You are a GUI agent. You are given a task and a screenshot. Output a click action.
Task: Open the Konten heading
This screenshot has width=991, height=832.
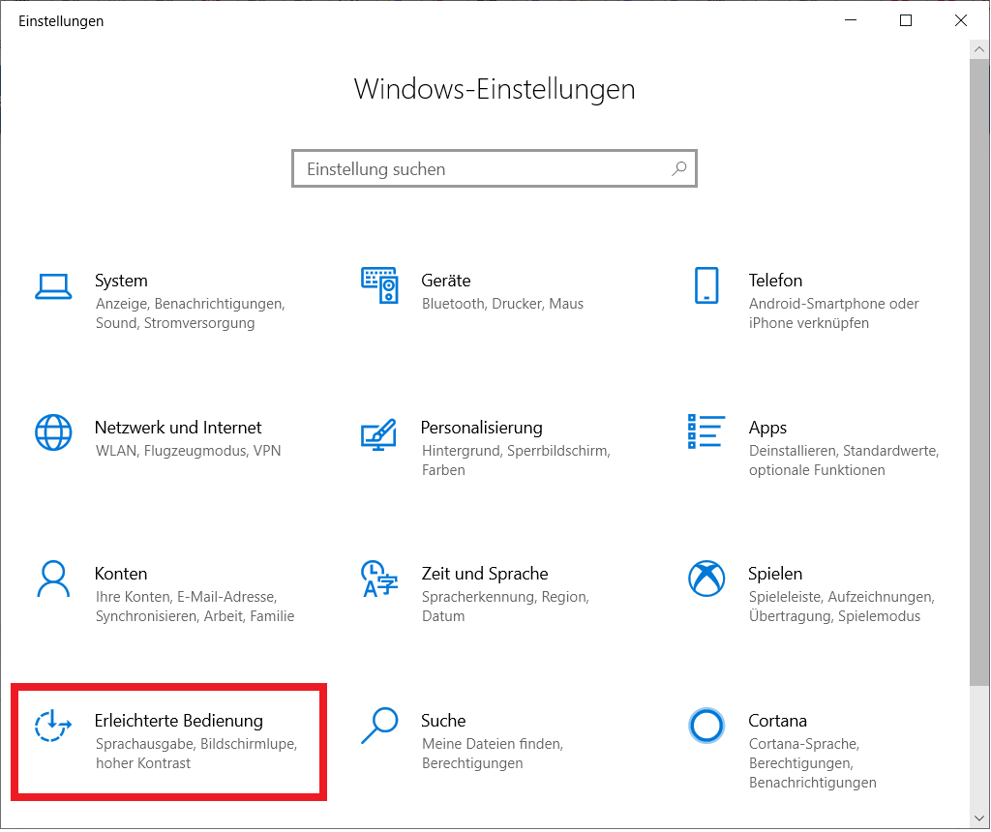click(121, 574)
